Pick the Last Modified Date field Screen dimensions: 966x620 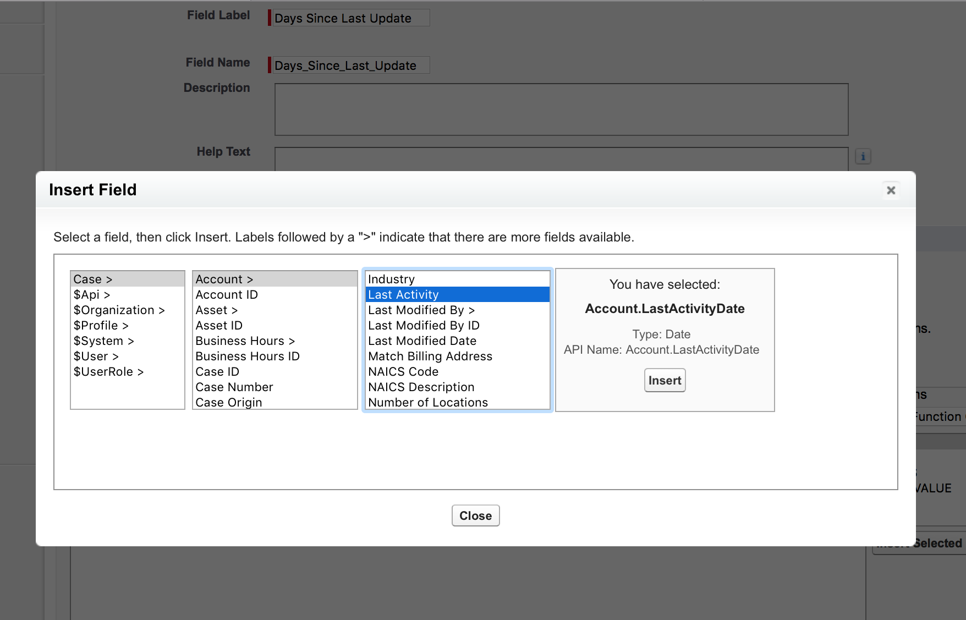pyautogui.click(x=422, y=341)
